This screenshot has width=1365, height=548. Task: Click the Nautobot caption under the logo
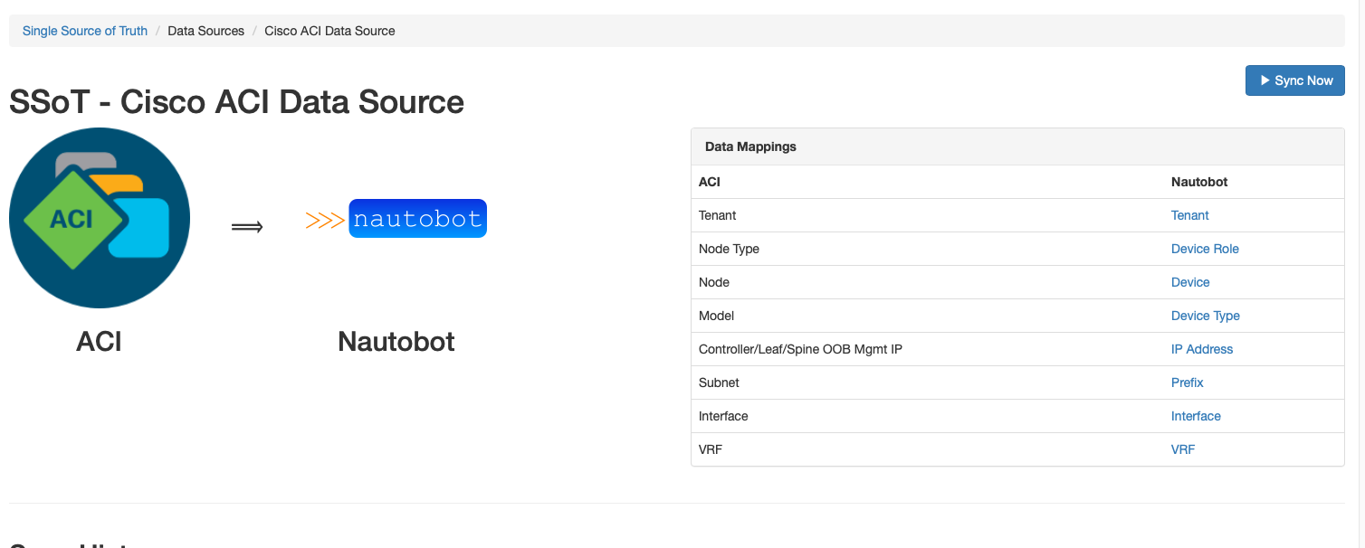pyautogui.click(x=396, y=342)
